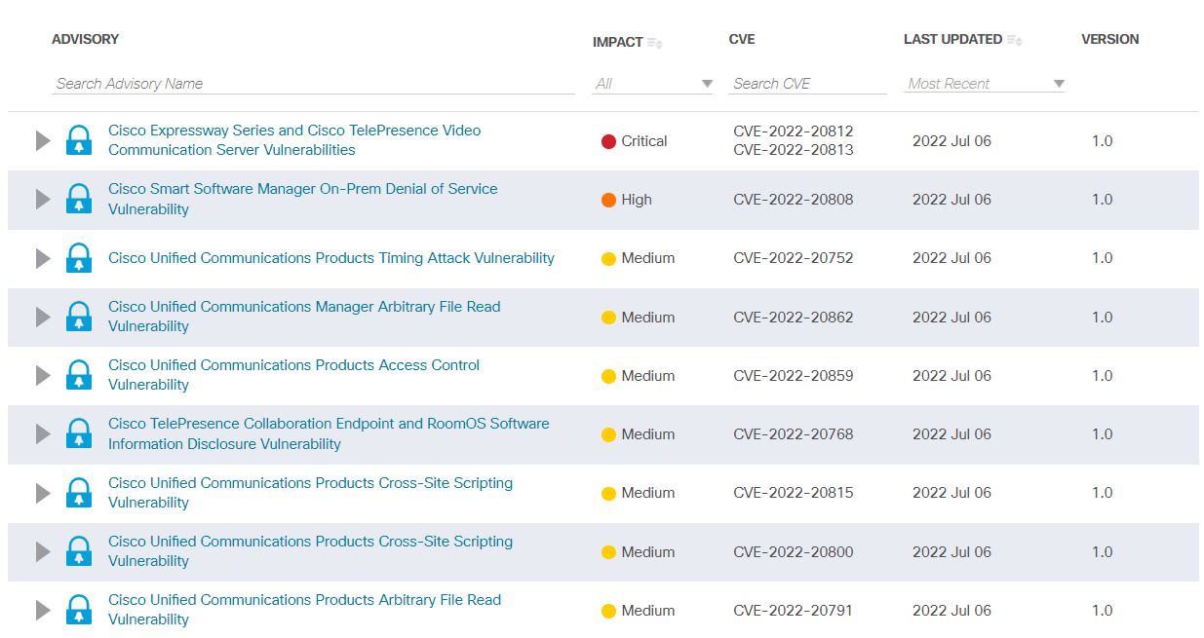
Task: Click the orange High severity dot
Action: coord(608,200)
